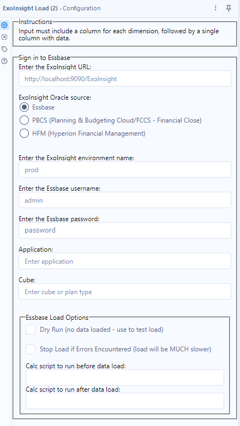The width and height of the screenshot is (240, 426).
Task: Open the Annotation tag tab icon
Action: [x=4, y=49]
